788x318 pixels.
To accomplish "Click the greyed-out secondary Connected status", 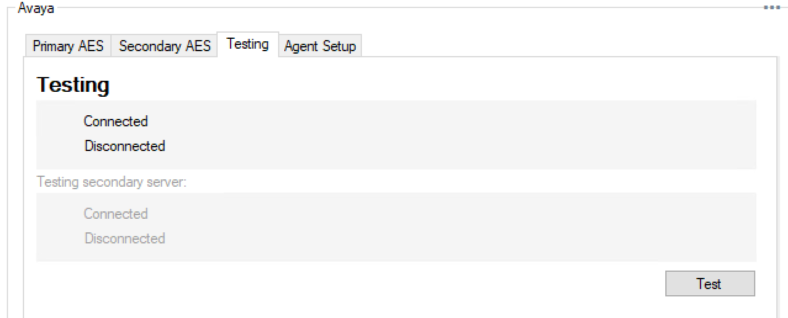I will [x=116, y=214].
